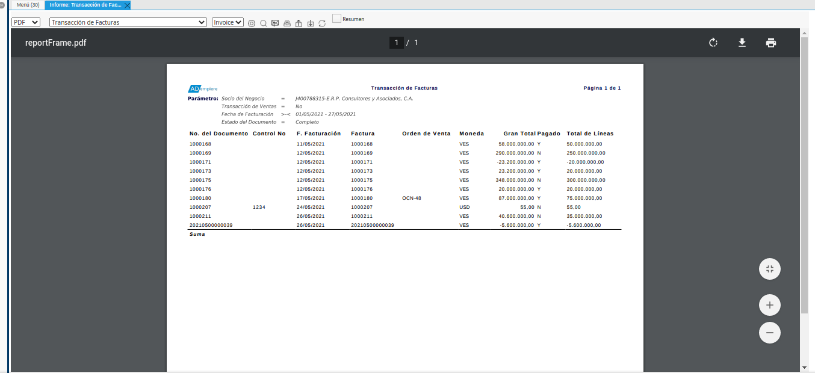Close the Informe: Transacción de Fac... tab

coord(127,5)
